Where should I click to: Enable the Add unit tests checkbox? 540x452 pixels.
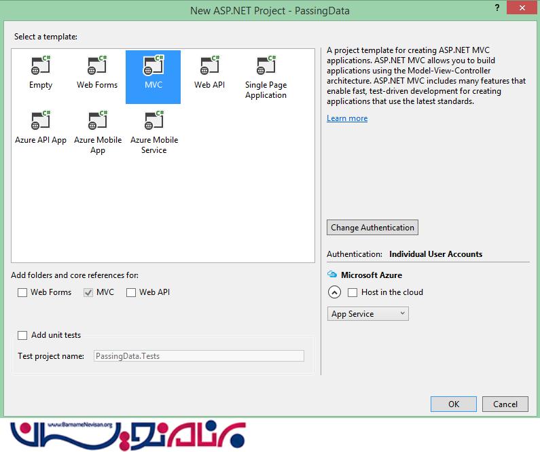coord(22,335)
